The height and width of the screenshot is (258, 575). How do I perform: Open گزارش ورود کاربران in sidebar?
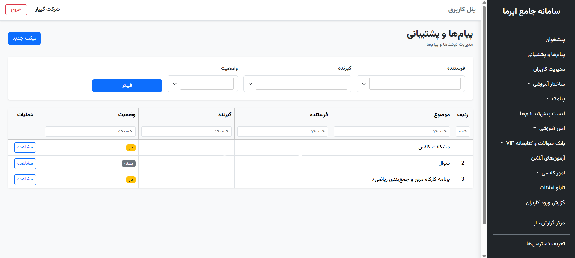click(x=545, y=203)
